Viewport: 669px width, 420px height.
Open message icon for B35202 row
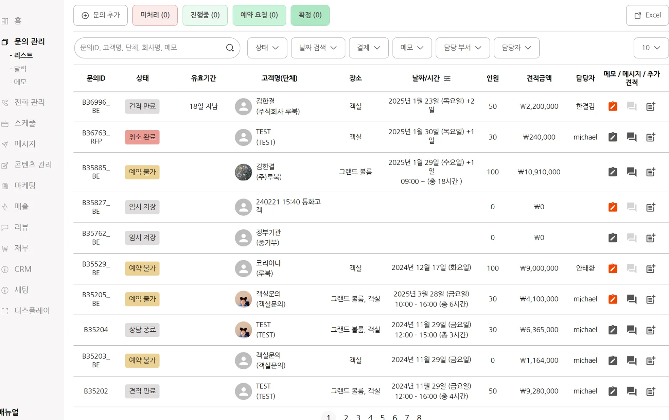631,391
